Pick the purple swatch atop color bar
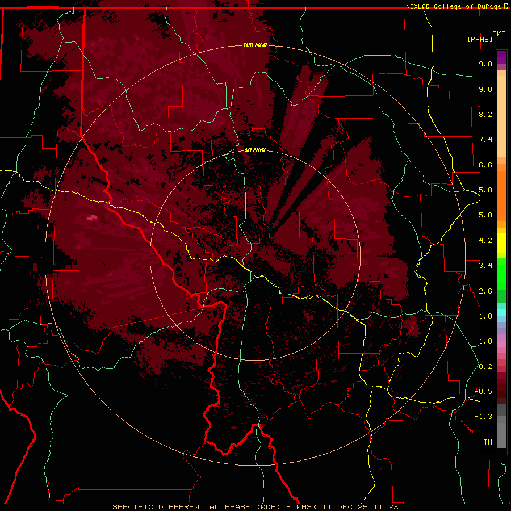This screenshot has height=511, width=511. point(501,57)
